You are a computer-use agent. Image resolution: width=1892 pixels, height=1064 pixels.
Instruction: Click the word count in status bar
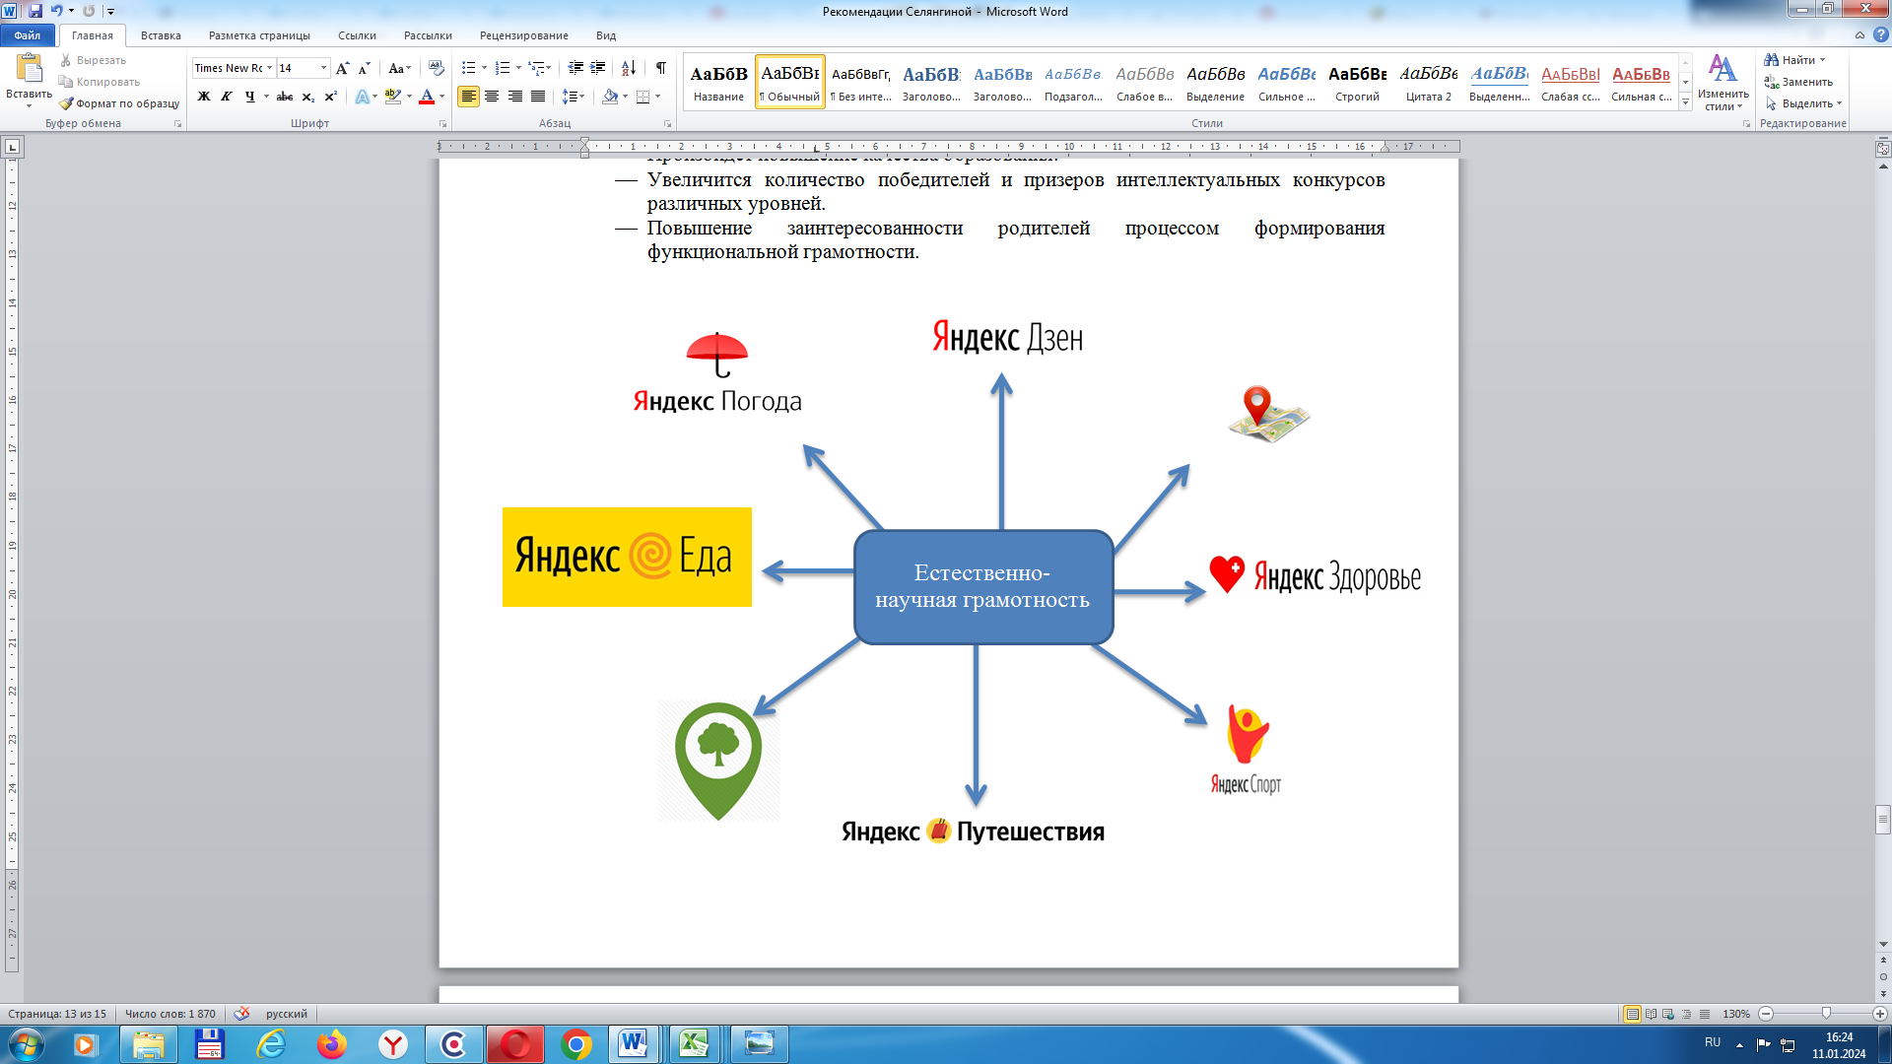point(170,1014)
